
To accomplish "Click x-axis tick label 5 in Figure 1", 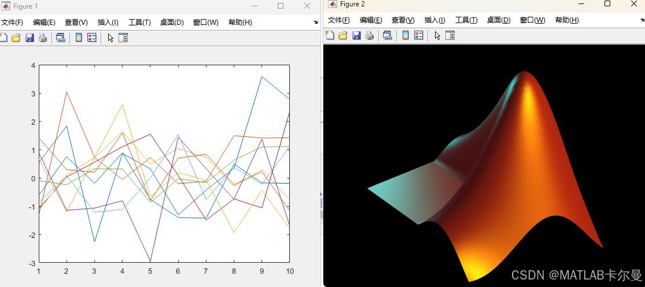I will pos(150,271).
